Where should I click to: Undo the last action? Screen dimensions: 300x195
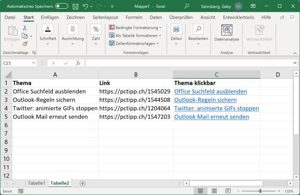tap(85, 7)
